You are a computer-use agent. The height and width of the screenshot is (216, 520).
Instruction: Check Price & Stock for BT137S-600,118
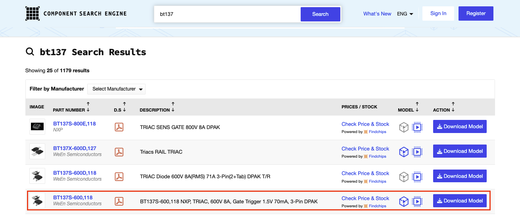click(x=365, y=198)
